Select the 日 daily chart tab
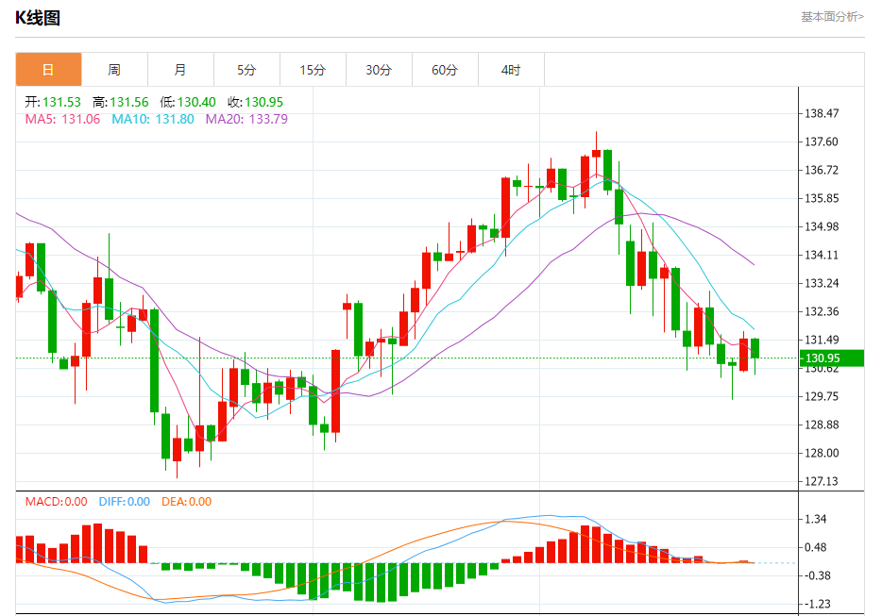This screenshot has width=882, height=616. click(x=48, y=70)
